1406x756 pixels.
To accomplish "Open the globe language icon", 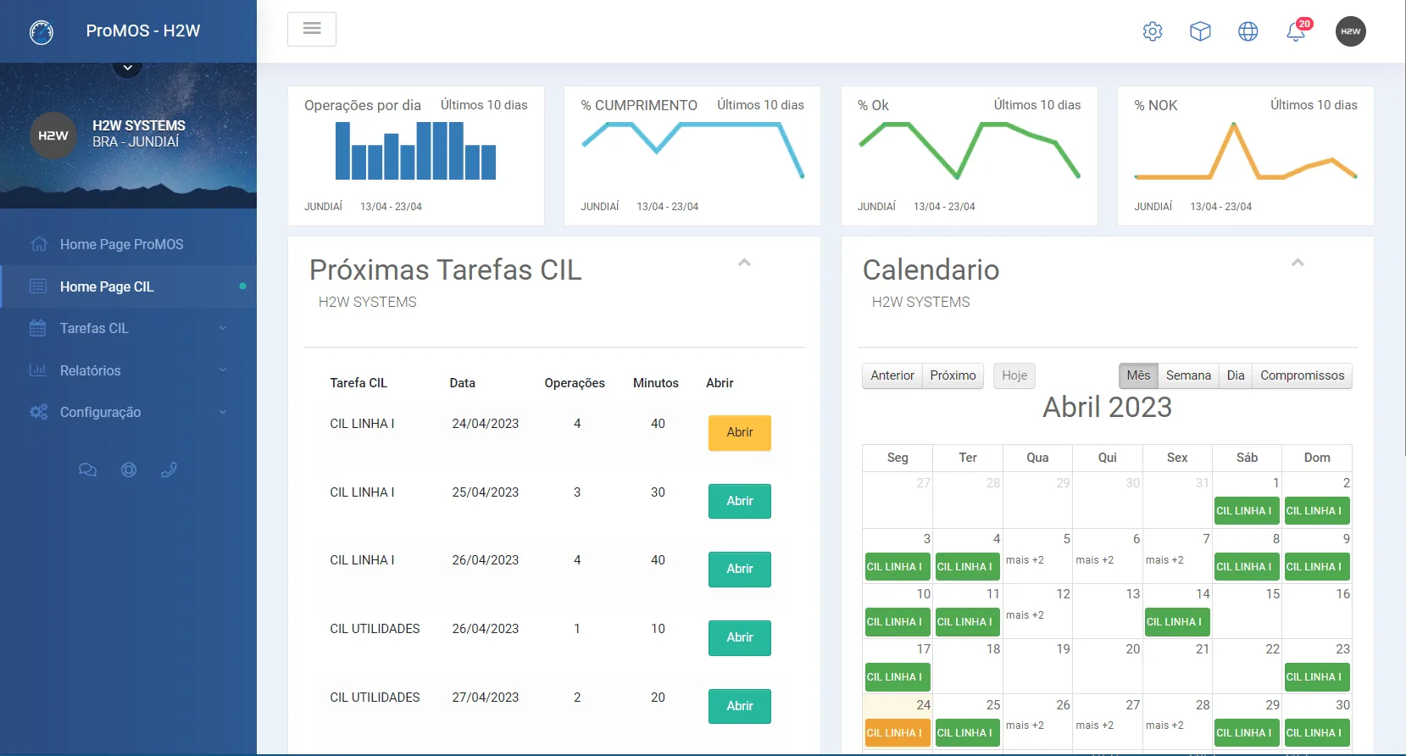I will [1248, 31].
